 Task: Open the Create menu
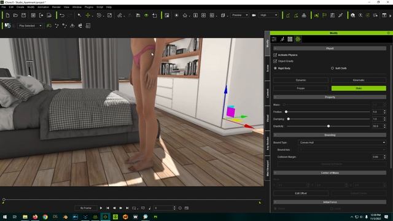pos(20,7)
